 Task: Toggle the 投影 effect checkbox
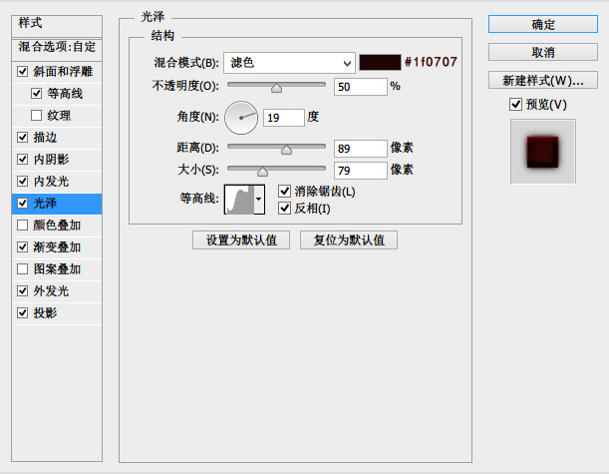23,313
